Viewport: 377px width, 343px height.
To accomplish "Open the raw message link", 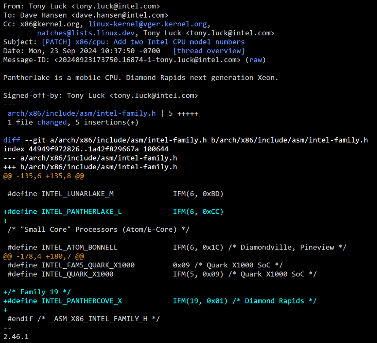I will click(255, 60).
